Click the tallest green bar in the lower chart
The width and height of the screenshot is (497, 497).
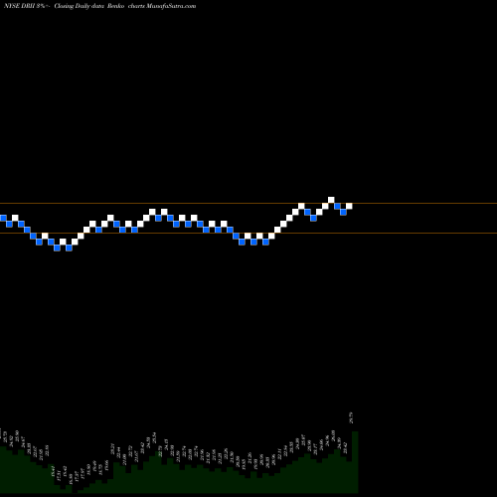pos(355,462)
